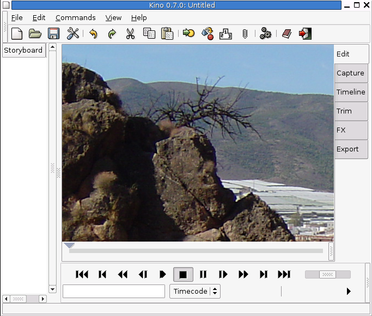Go to next scene start
Image resolution: width=372 pixels, height=316 pixels.
pyautogui.click(x=264, y=275)
